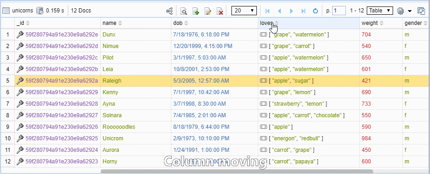
Task: Click the loves column header
Action: click(x=309, y=23)
